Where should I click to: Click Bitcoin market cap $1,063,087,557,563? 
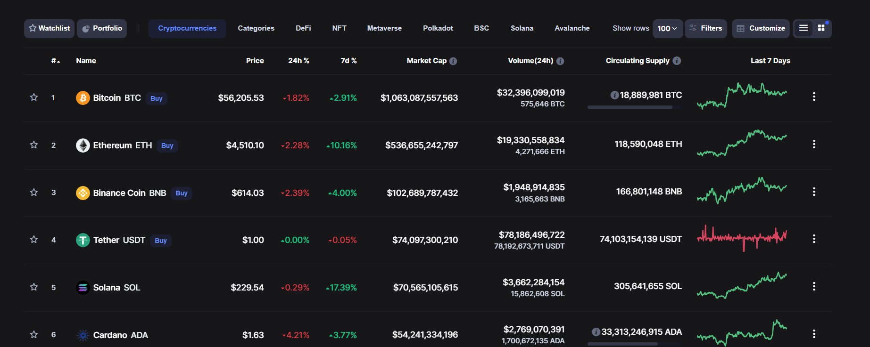tap(419, 98)
